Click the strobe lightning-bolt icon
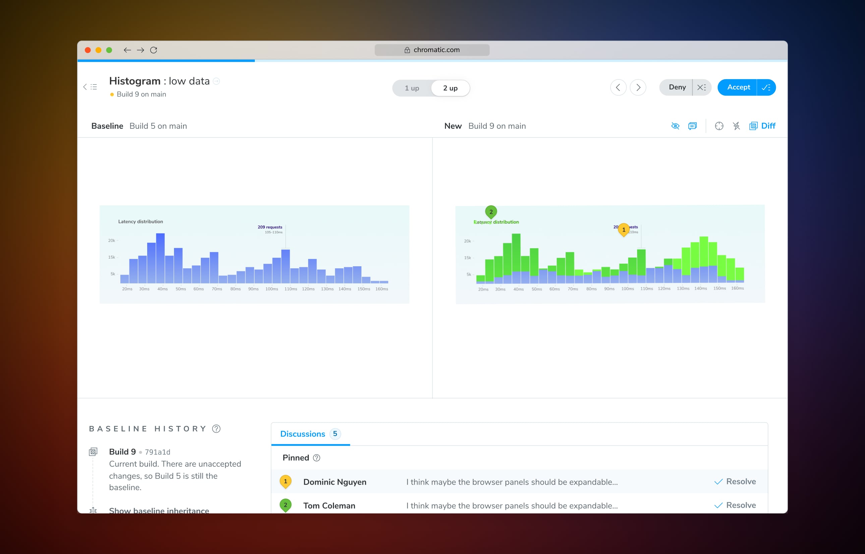The width and height of the screenshot is (865, 554). coord(736,126)
